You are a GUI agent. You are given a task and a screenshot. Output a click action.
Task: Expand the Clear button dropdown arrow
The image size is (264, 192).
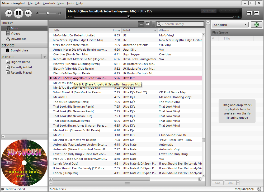tap(238, 183)
